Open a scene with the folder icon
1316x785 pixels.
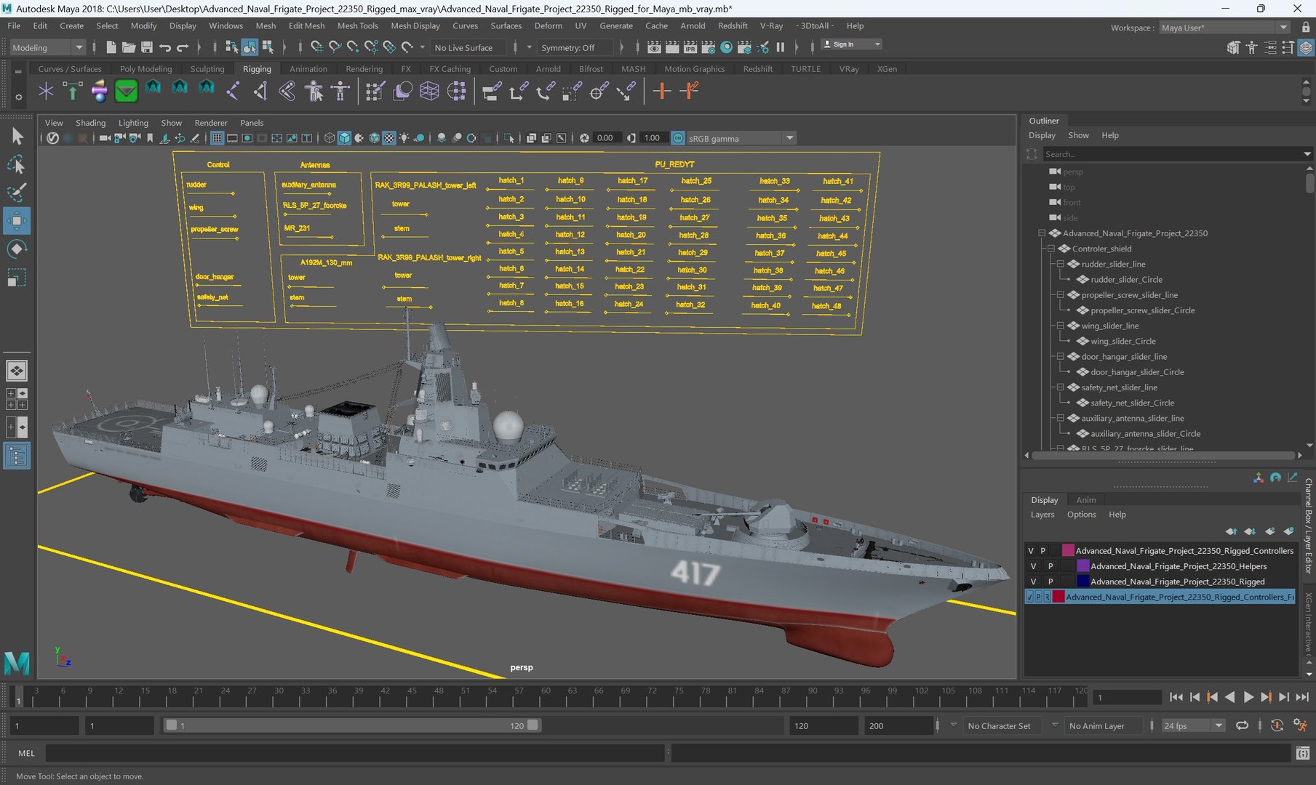tap(129, 47)
